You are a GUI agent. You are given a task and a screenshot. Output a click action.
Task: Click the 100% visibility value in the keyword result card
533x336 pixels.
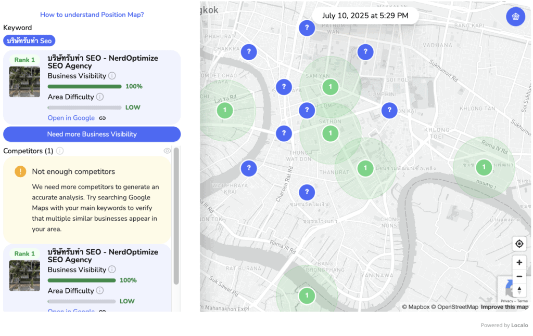[134, 86]
